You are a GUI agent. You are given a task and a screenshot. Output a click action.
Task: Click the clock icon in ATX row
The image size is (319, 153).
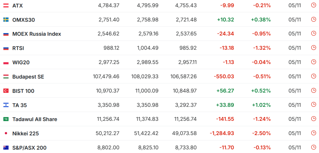(313, 5)
